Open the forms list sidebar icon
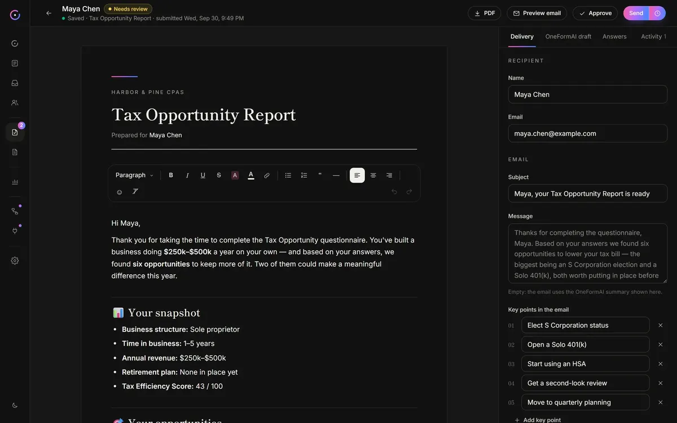The image size is (677, 423). pos(15,63)
